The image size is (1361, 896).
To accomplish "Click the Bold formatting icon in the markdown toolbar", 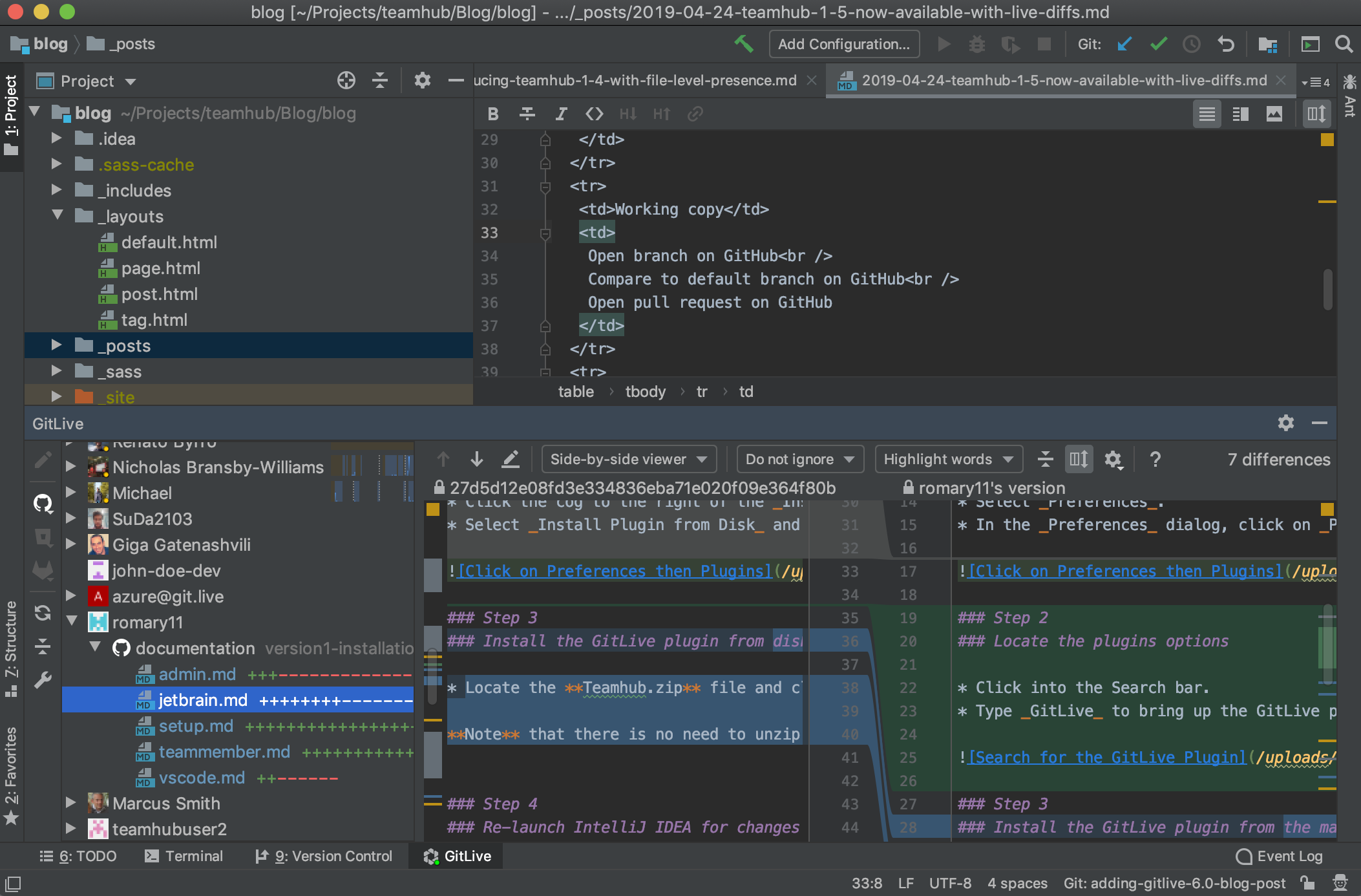I will (x=493, y=114).
